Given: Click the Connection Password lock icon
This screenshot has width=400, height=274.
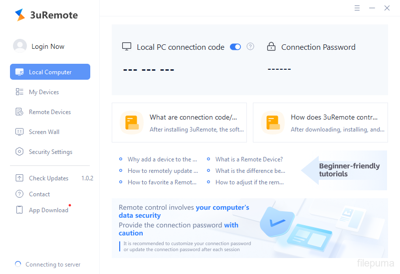Looking at the screenshot, I should tap(271, 47).
